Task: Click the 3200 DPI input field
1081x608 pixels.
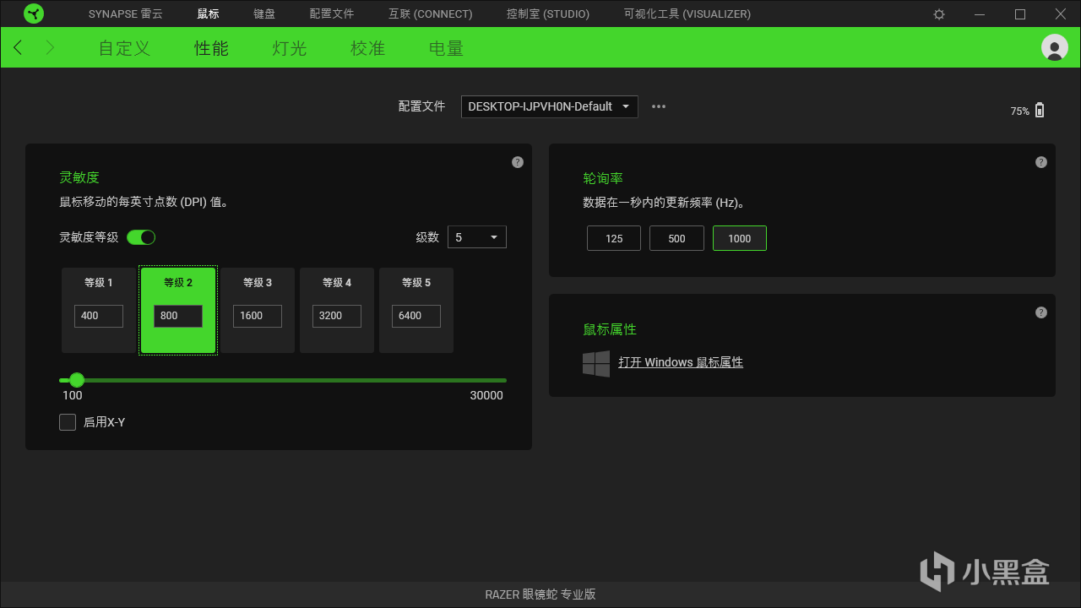Action: tap(337, 316)
